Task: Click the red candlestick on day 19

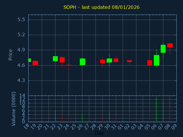Action: pyautogui.click(x=35, y=63)
